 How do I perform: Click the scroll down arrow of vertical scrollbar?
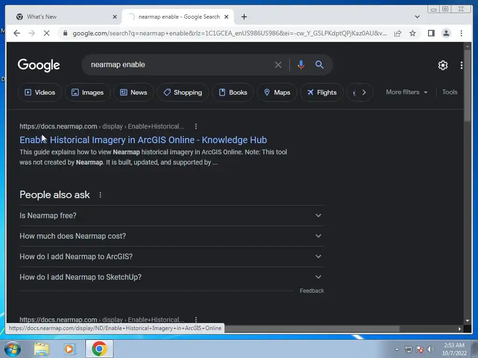click(467, 321)
